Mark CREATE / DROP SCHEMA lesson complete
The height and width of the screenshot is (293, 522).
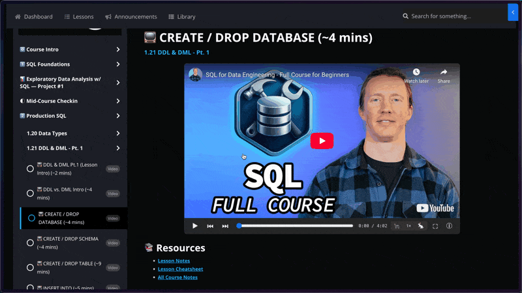point(30,243)
